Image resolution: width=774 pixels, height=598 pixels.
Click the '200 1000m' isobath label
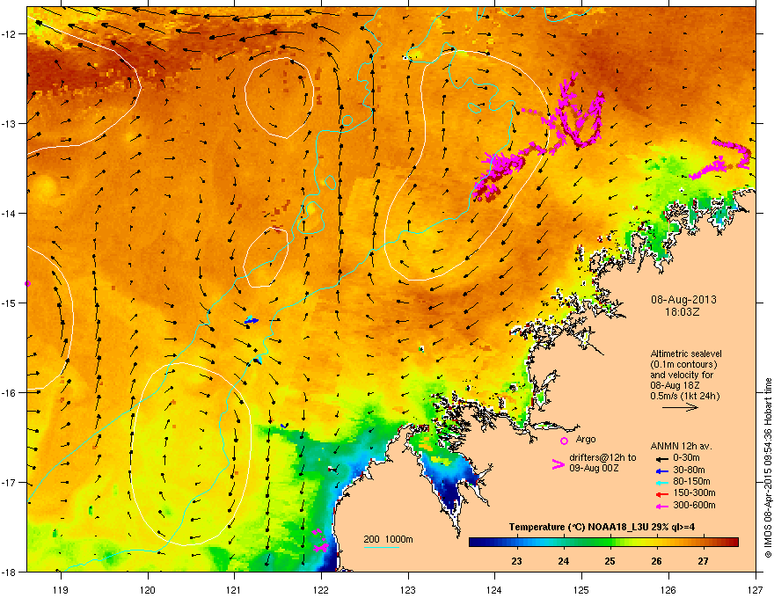click(x=388, y=539)
